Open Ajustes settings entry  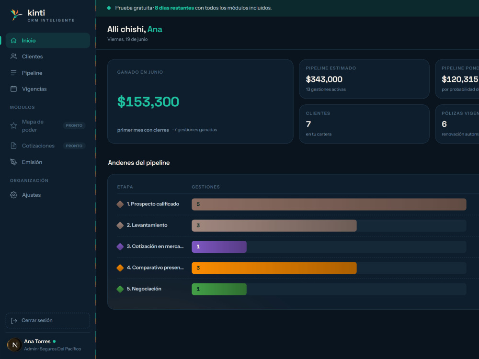(x=47, y=195)
